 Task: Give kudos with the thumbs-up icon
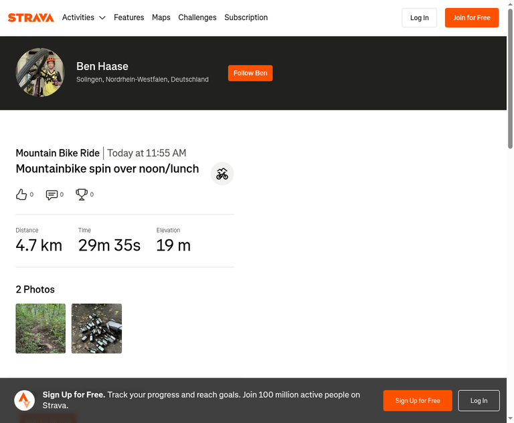pos(21,194)
